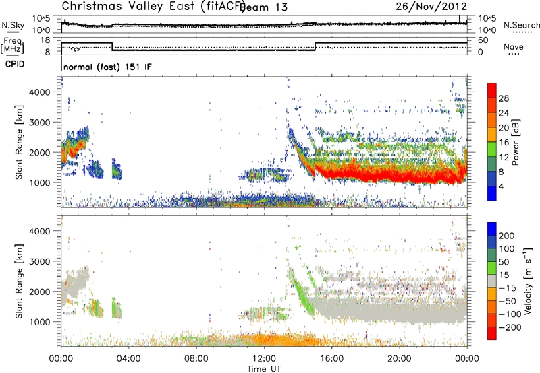Viewport: 540px width, 373px height.
Task: Click the 'Freq. [MHz]' axis label
Action: (13, 45)
